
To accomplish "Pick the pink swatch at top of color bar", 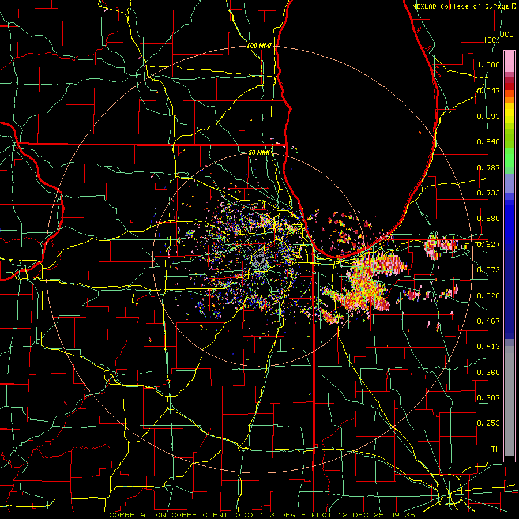I will 509,61.
